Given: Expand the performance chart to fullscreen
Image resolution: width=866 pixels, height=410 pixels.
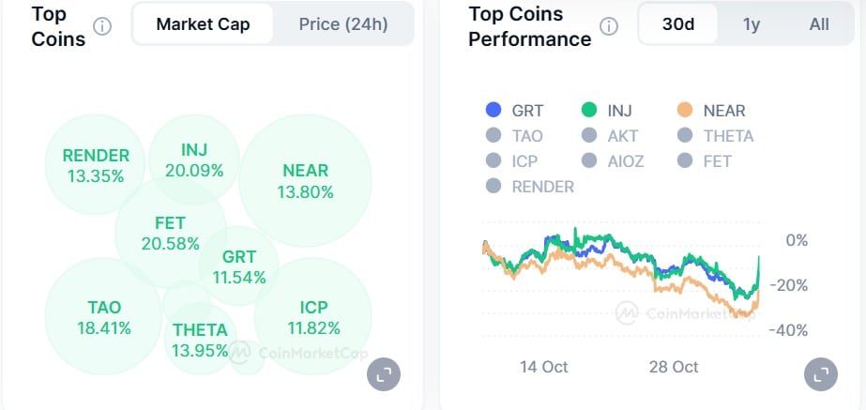Looking at the screenshot, I should [x=820, y=374].
